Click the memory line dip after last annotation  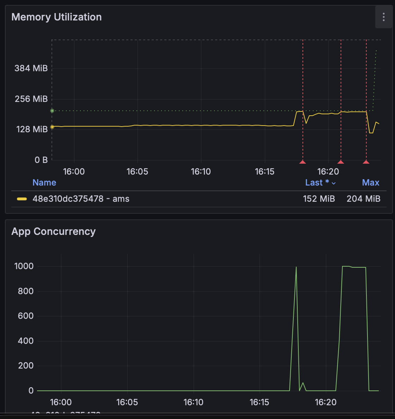pyautogui.click(x=371, y=133)
